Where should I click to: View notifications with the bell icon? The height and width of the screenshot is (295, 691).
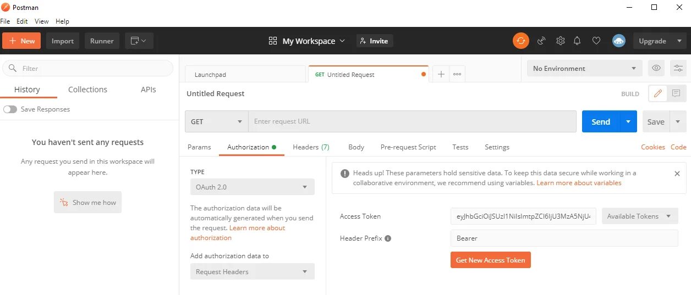[577, 41]
